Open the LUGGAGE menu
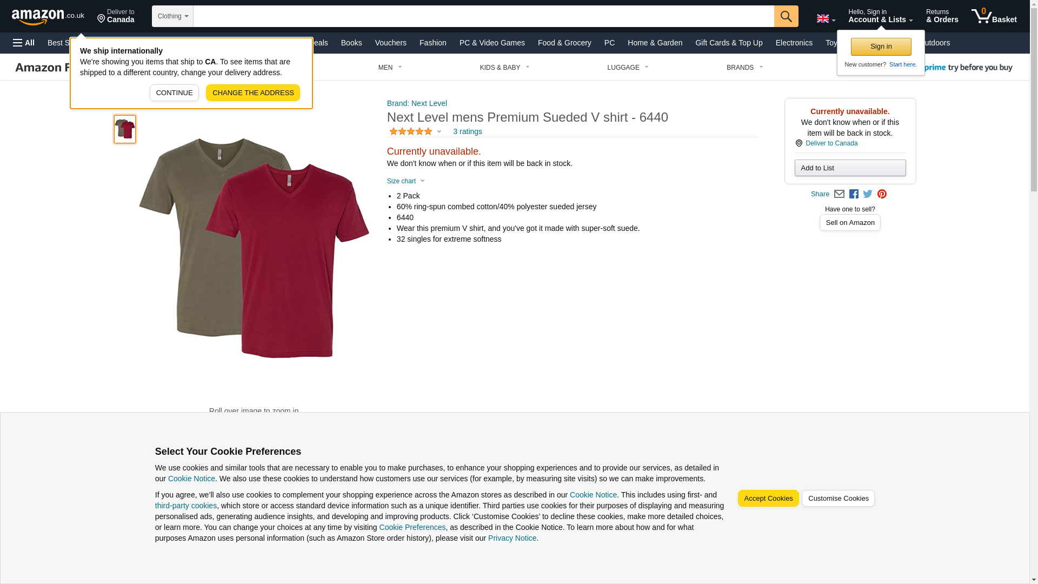The image size is (1038, 584). click(x=627, y=68)
